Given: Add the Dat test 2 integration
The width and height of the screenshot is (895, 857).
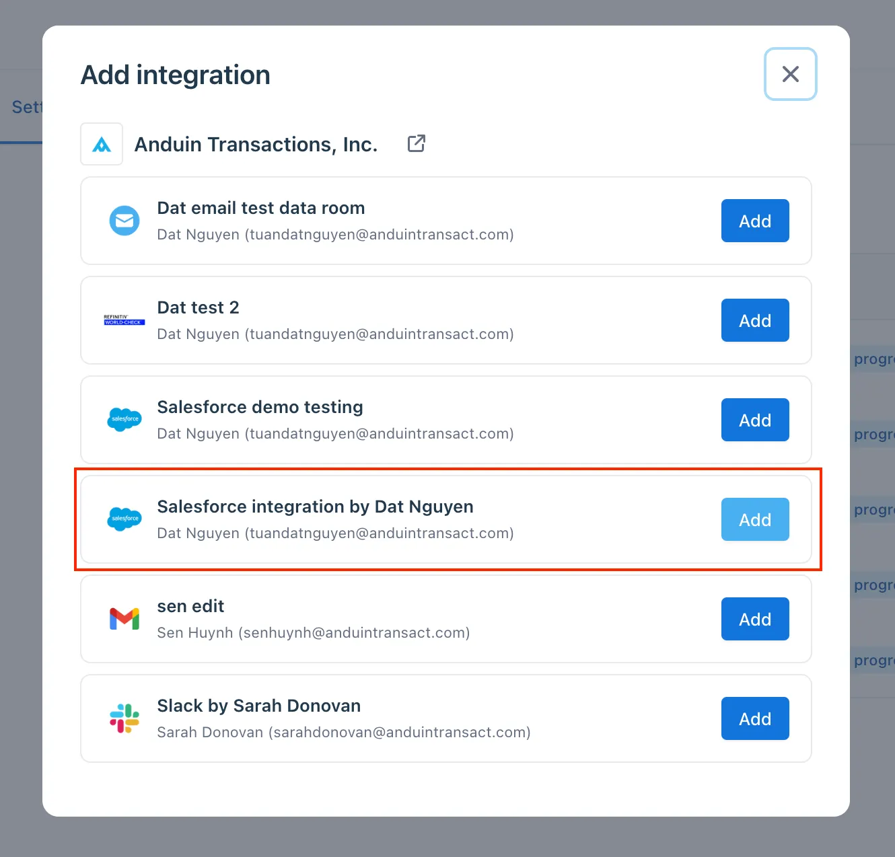Looking at the screenshot, I should click(x=755, y=320).
